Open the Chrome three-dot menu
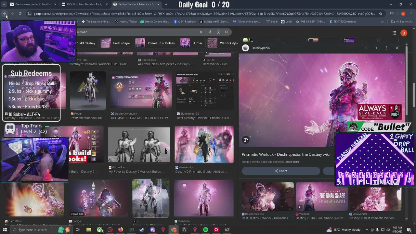416x234 pixels. (x=411, y=14)
